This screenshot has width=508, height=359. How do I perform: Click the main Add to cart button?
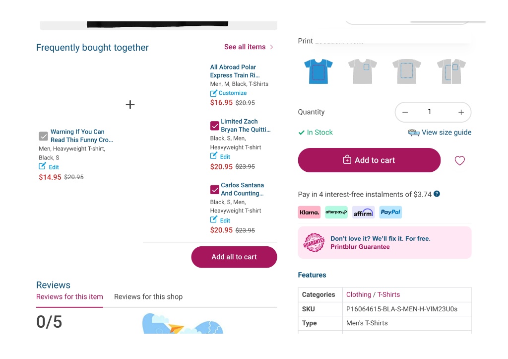click(x=369, y=160)
